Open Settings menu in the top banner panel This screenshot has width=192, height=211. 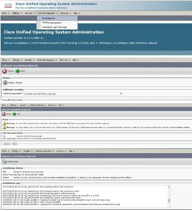click(17, 13)
